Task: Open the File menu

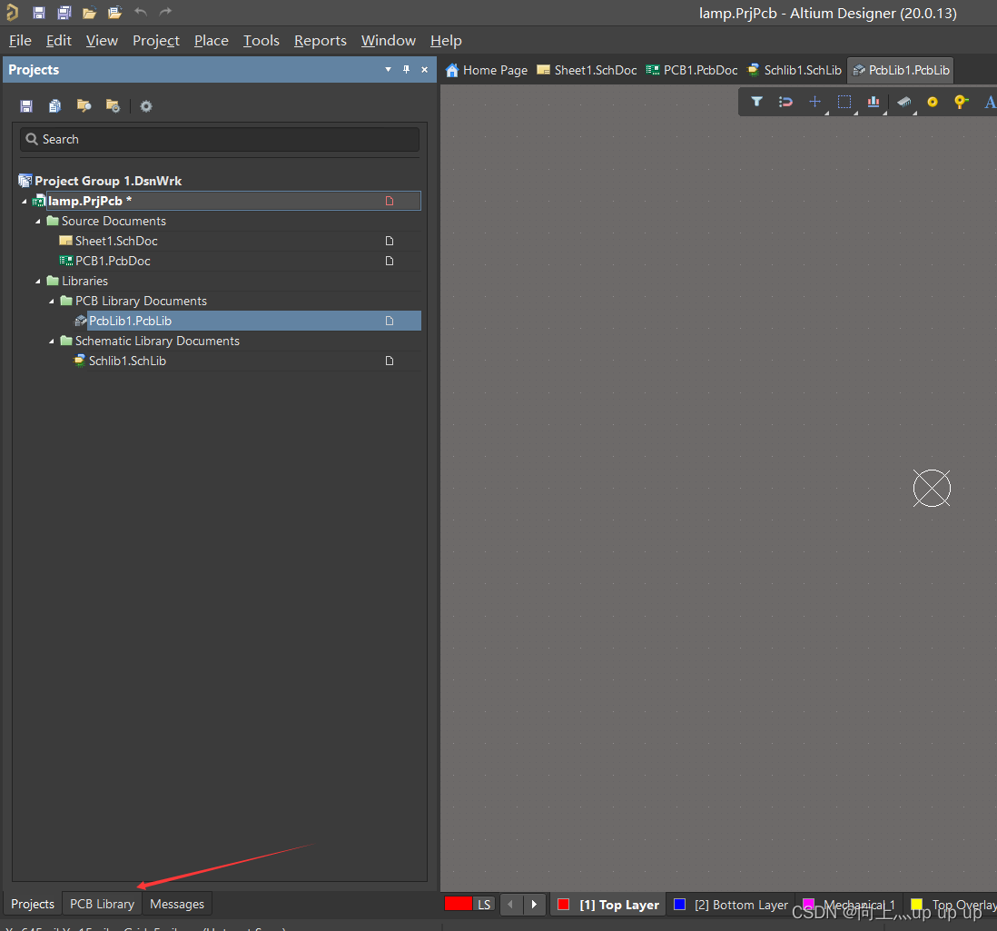Action: click(x=20, y=41)
